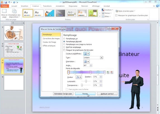The image size is (160, 114).
Task: Open the Orientation dropdown
Action: [x=86, y=62]
